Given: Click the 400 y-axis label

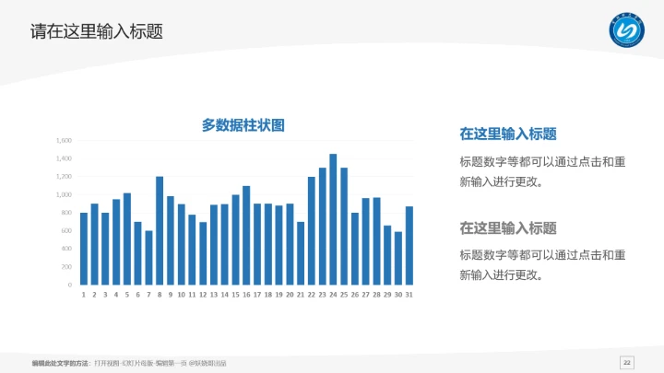Looking at the screenshot, I should pyautogui.click(x=66, y=249).
